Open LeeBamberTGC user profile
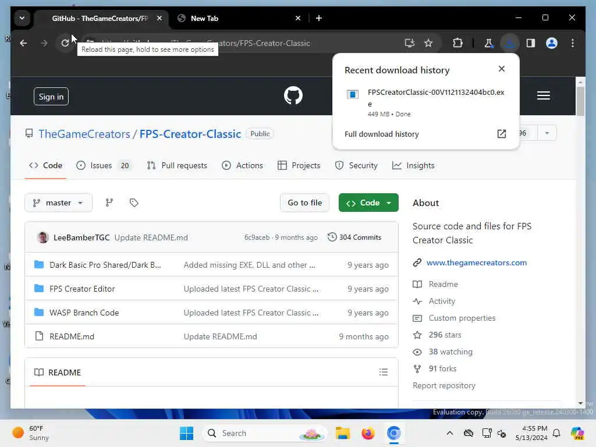596x447 pixels. 81,237
